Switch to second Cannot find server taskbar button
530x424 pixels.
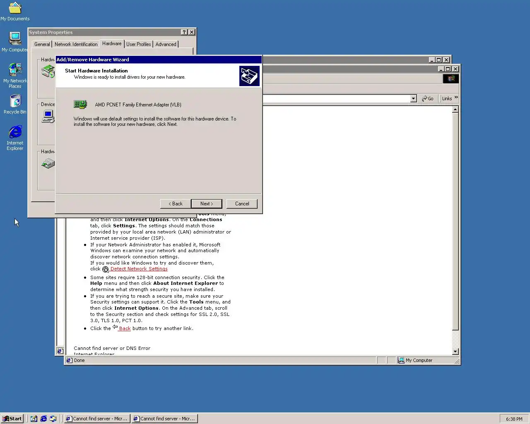tap(164, 419)
